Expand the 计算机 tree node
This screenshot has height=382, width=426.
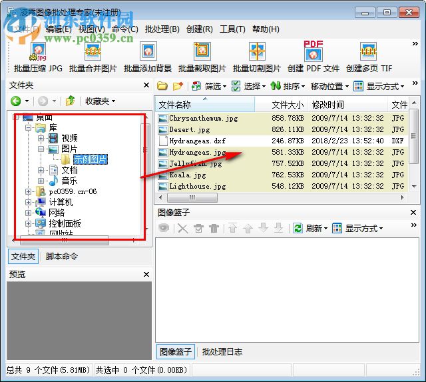pyautogui.click(x=28, y=202)
